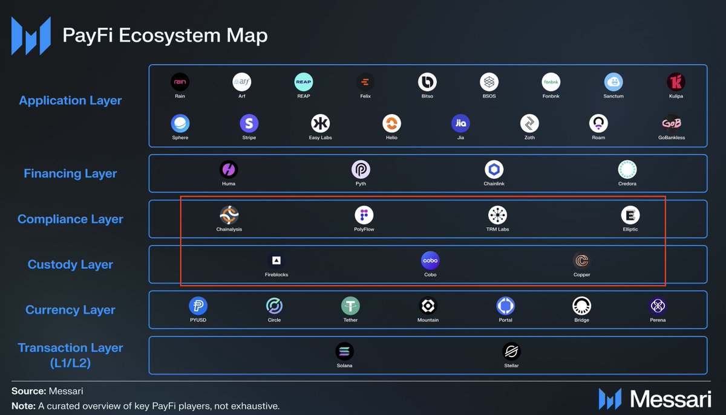Select the Compliance Layer label
726x415 pixels.
point(70,219)
